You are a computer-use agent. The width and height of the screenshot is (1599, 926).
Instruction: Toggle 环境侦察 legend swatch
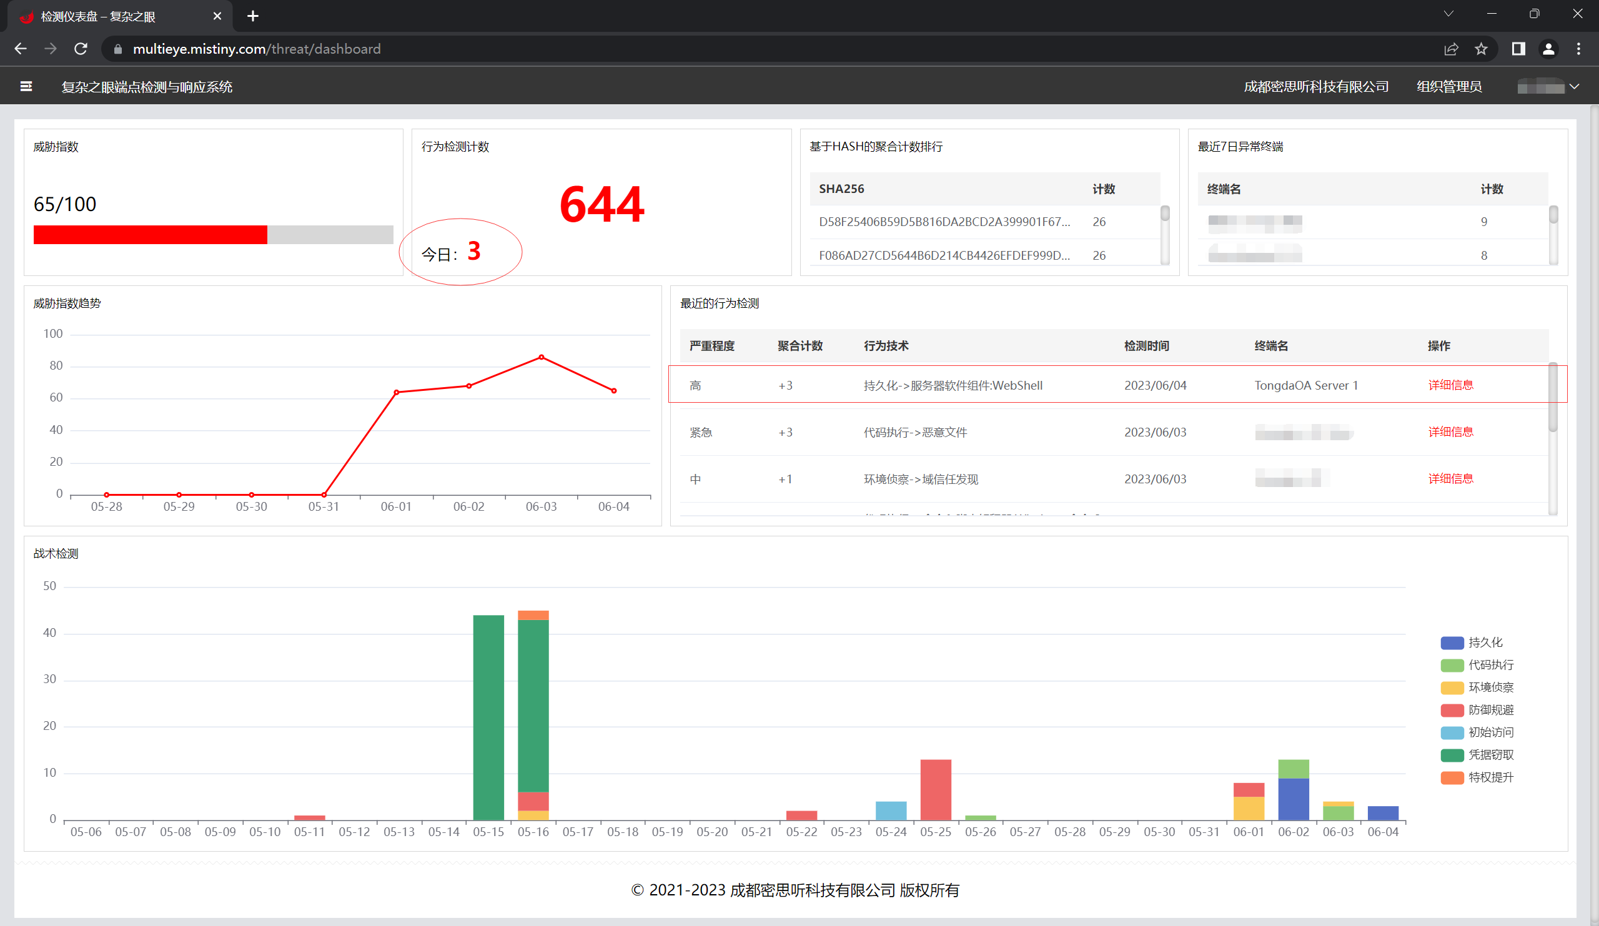pyautogui.click(x=1452, y=687)
